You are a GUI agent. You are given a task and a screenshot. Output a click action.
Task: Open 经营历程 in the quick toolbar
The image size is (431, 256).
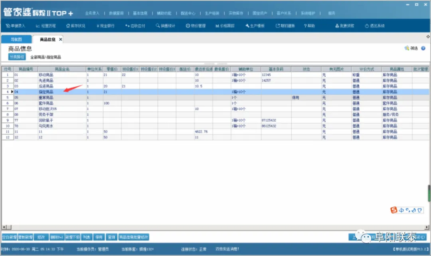[45, 26]
